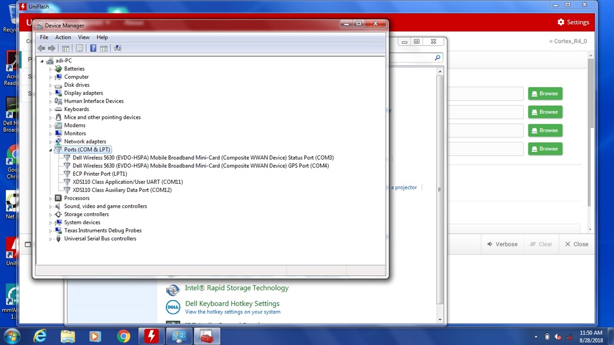The image size is (614, 345).
Task: Select Sound, video and game controllers label
Action: 105,206
